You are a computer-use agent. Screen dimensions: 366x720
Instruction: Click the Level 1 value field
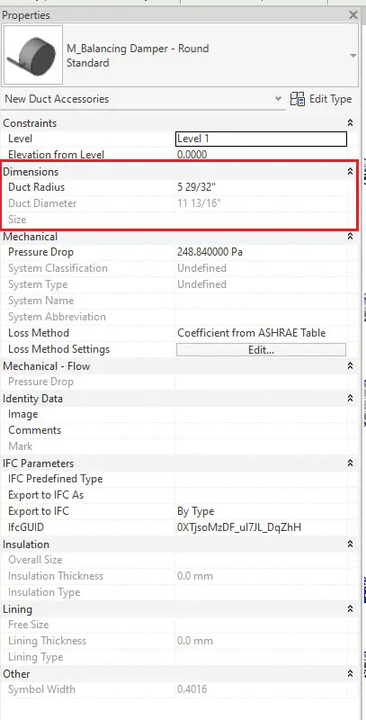coord(262,139)
